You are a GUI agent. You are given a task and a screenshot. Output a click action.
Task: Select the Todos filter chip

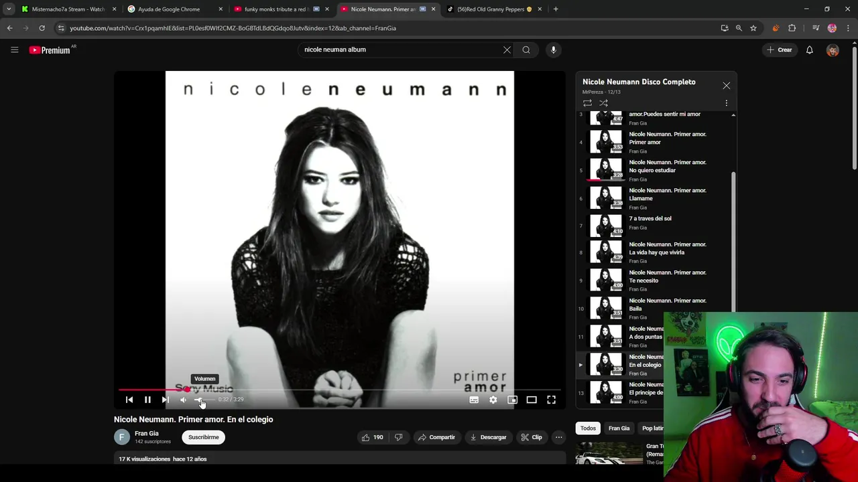point(588,428)
